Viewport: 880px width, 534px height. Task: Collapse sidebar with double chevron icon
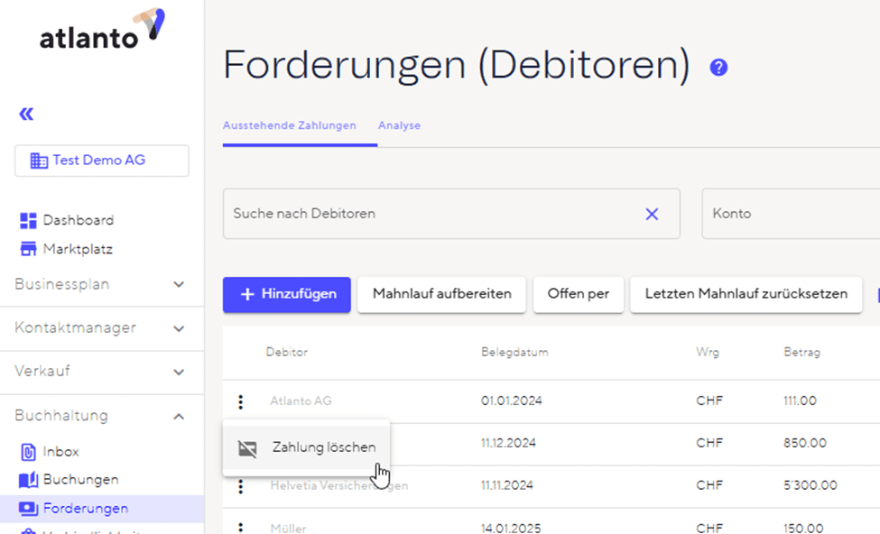tap(26, 114)
